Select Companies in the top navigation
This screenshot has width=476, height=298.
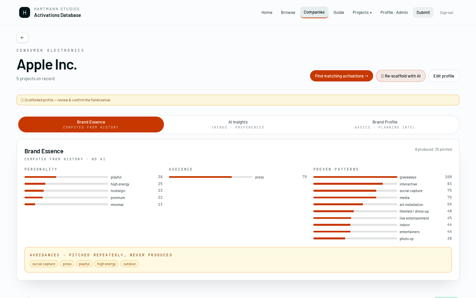[314, 12]
